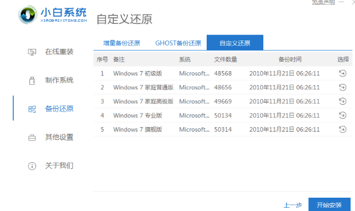Click the restore icon for Windows 7 旗舰版
Screen dimensions: 355x211
pos(343,129)
